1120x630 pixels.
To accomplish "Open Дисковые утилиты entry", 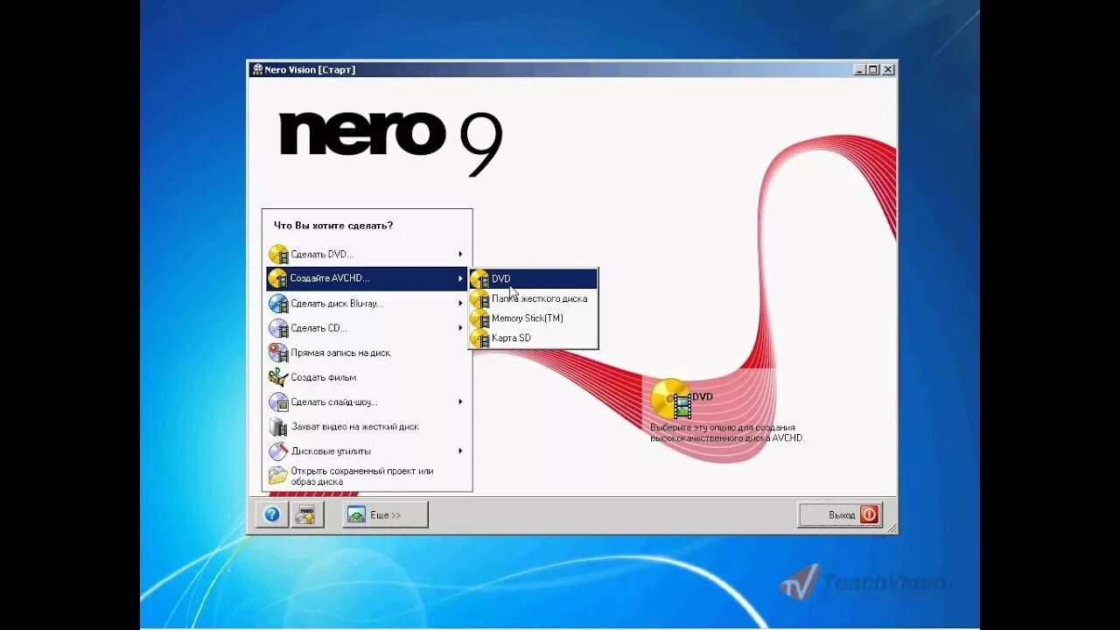I will (x=367, y=451).
